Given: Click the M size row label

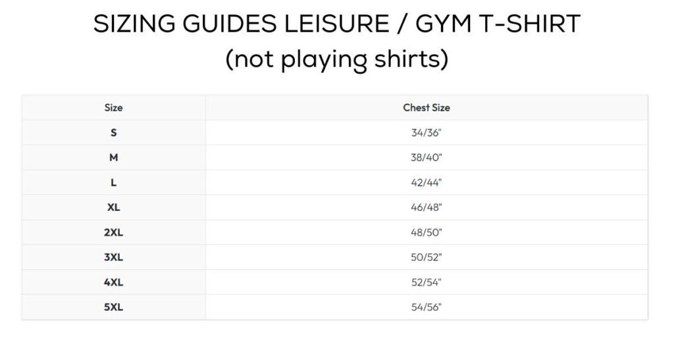Looking at the screenshot, I should point(113,157).
